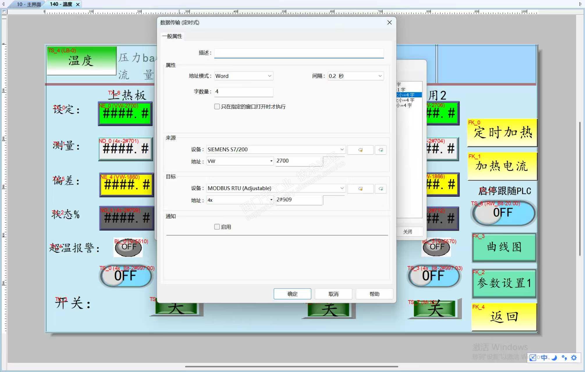Enable 只在指定的窗口打开时才执行 checkbox
The height and width of the screenshot is (372, 585).
[217, 107]
